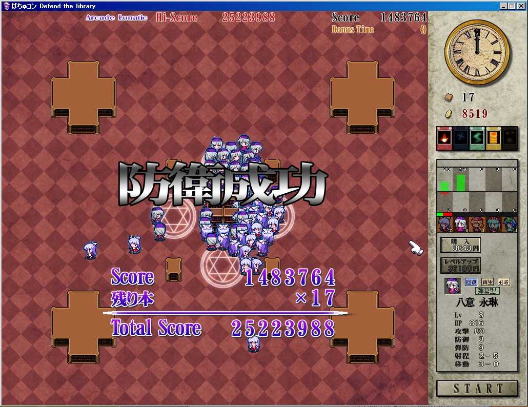Click the top-right cross-shaped table
Viewport: 528px width, 407px height.
tap(362, 97)
